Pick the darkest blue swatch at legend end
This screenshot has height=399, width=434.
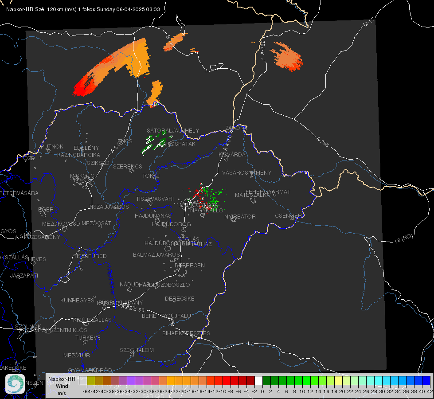click(x=426, y=381)
